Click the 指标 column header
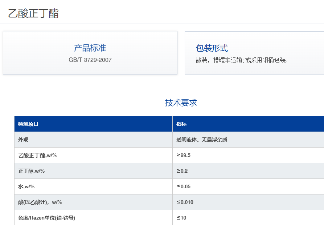Viewport: 324px width, 225px height. pos(181,124)
